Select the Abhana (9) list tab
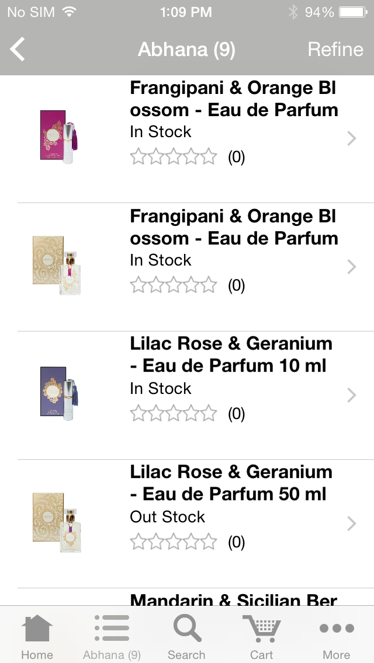 [x=112, y=630]
